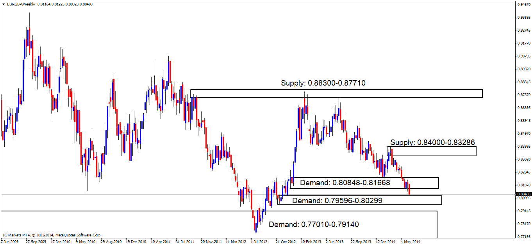
Task: Click price level 0.86895 on the axis
Action: [524, 108]
